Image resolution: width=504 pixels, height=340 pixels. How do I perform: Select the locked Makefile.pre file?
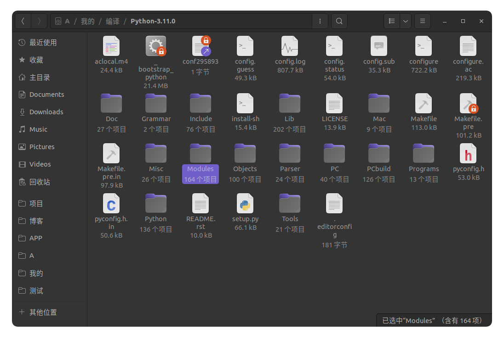point(469,103)
